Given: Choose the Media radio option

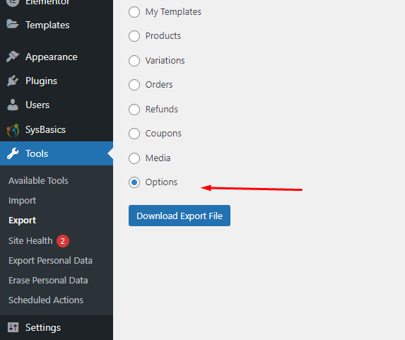Looking at the screenshot, I should (134, 158).
